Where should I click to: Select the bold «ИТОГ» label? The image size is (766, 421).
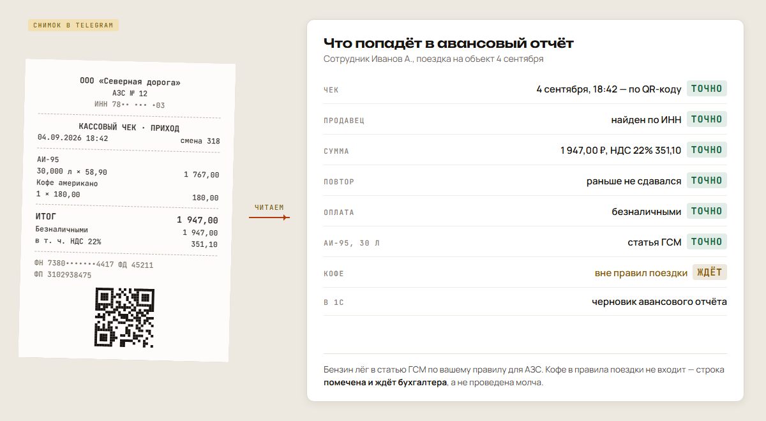pos(46,216)
